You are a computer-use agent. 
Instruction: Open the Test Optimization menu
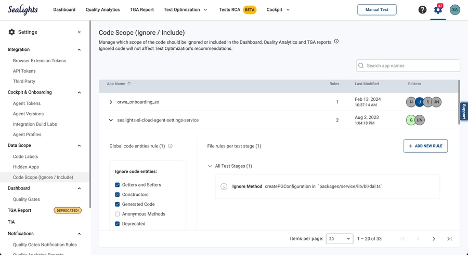tap(185, 10)
